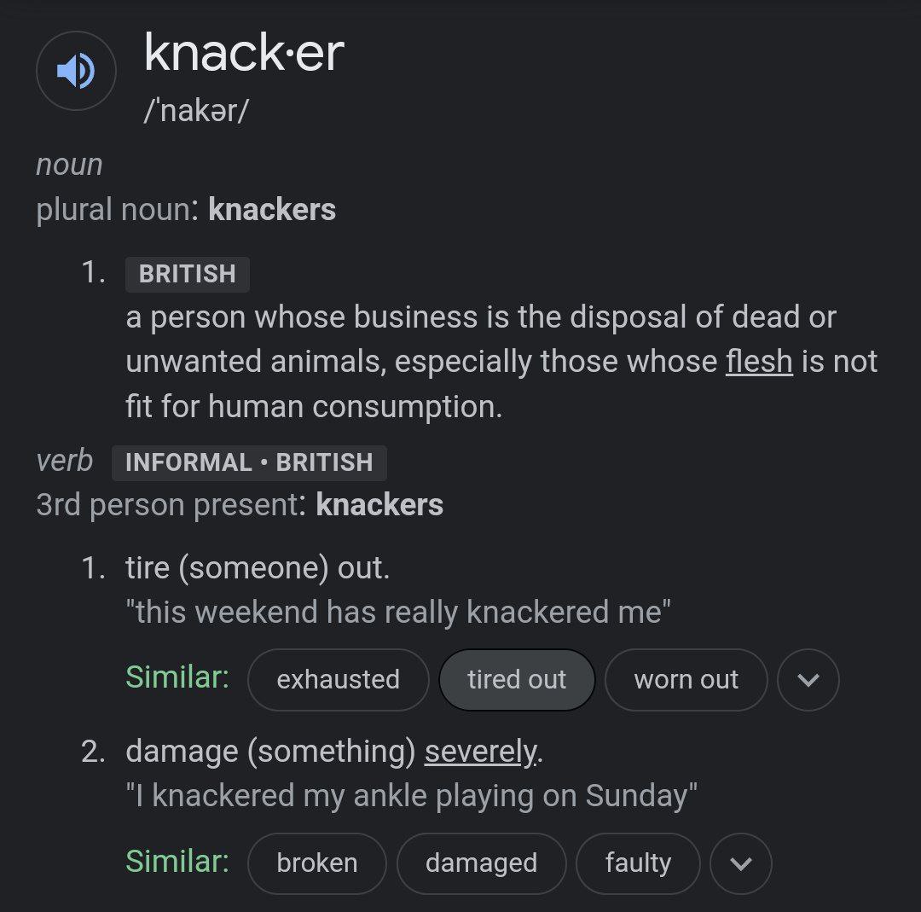The height and width of the screenshot is (912, 921).
Task: Click the BRITISH label on noun definition
Action: click(x=188, y=275)
